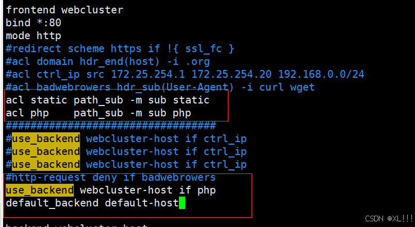The width and height of the screenshot is (415, 227).
Task: Click the 'bind *:80' line
Action: click(34, 23)
